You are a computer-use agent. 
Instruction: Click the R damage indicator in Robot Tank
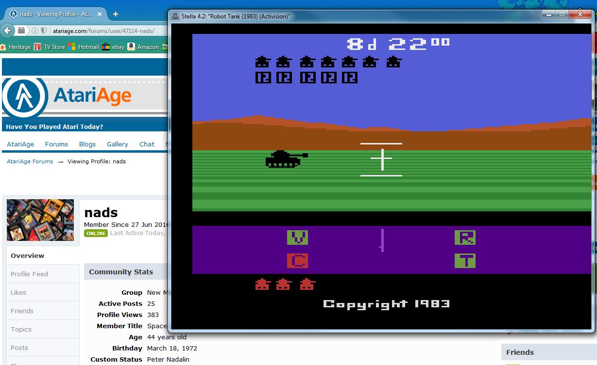[465, 238]
